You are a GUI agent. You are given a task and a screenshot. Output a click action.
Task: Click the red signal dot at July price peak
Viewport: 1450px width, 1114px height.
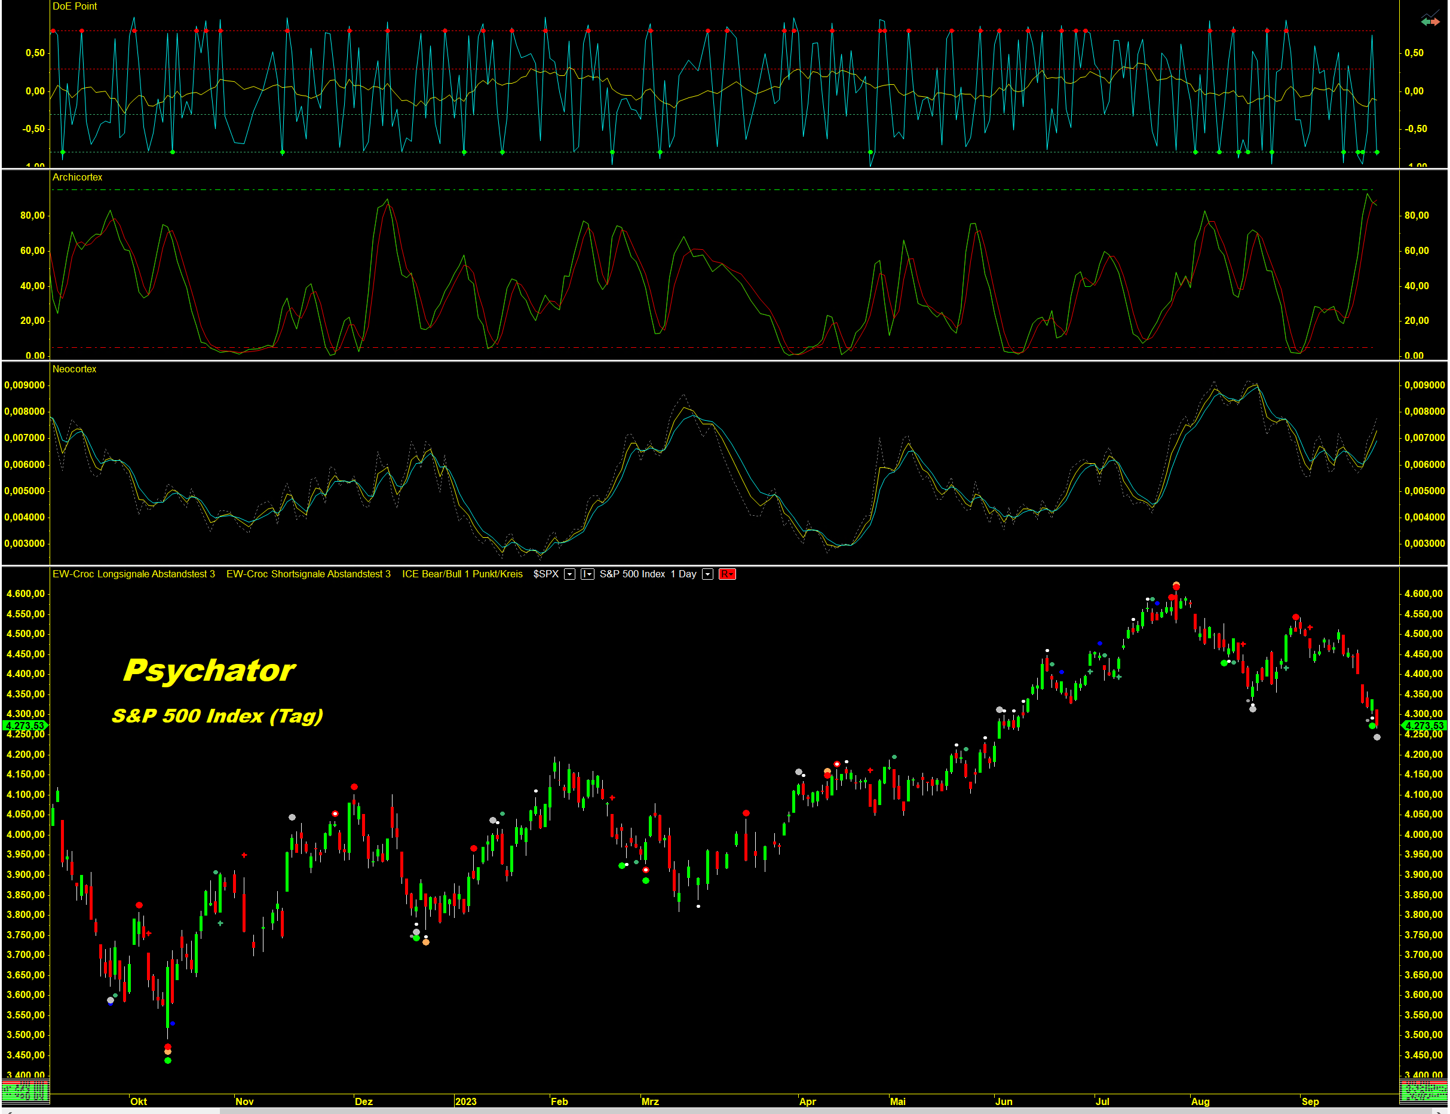pyautogui.click(x=1176, y=586)
